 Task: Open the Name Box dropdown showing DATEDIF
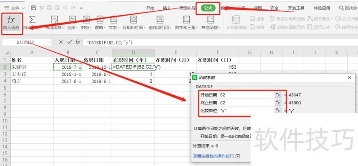[50, 42]
